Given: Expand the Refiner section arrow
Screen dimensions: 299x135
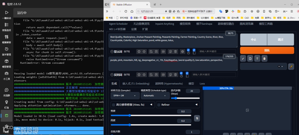Looking at the screenshot, I should [x=196, y=105].
